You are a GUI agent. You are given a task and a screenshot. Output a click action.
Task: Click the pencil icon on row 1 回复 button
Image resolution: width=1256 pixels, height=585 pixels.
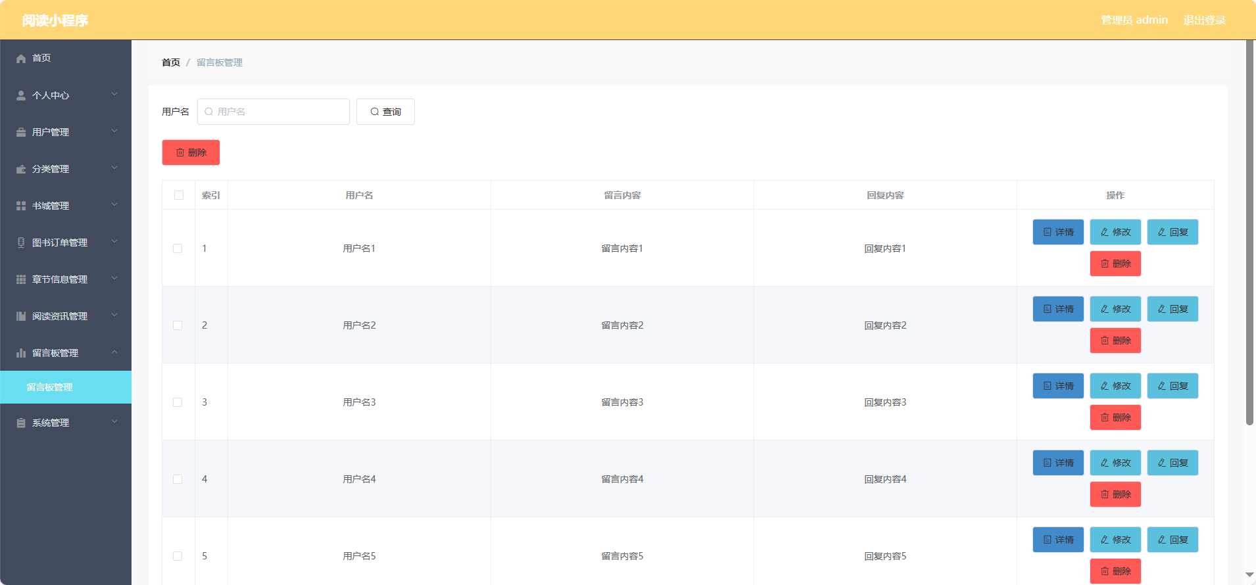pyautogui.click(x=1162, y=232)
